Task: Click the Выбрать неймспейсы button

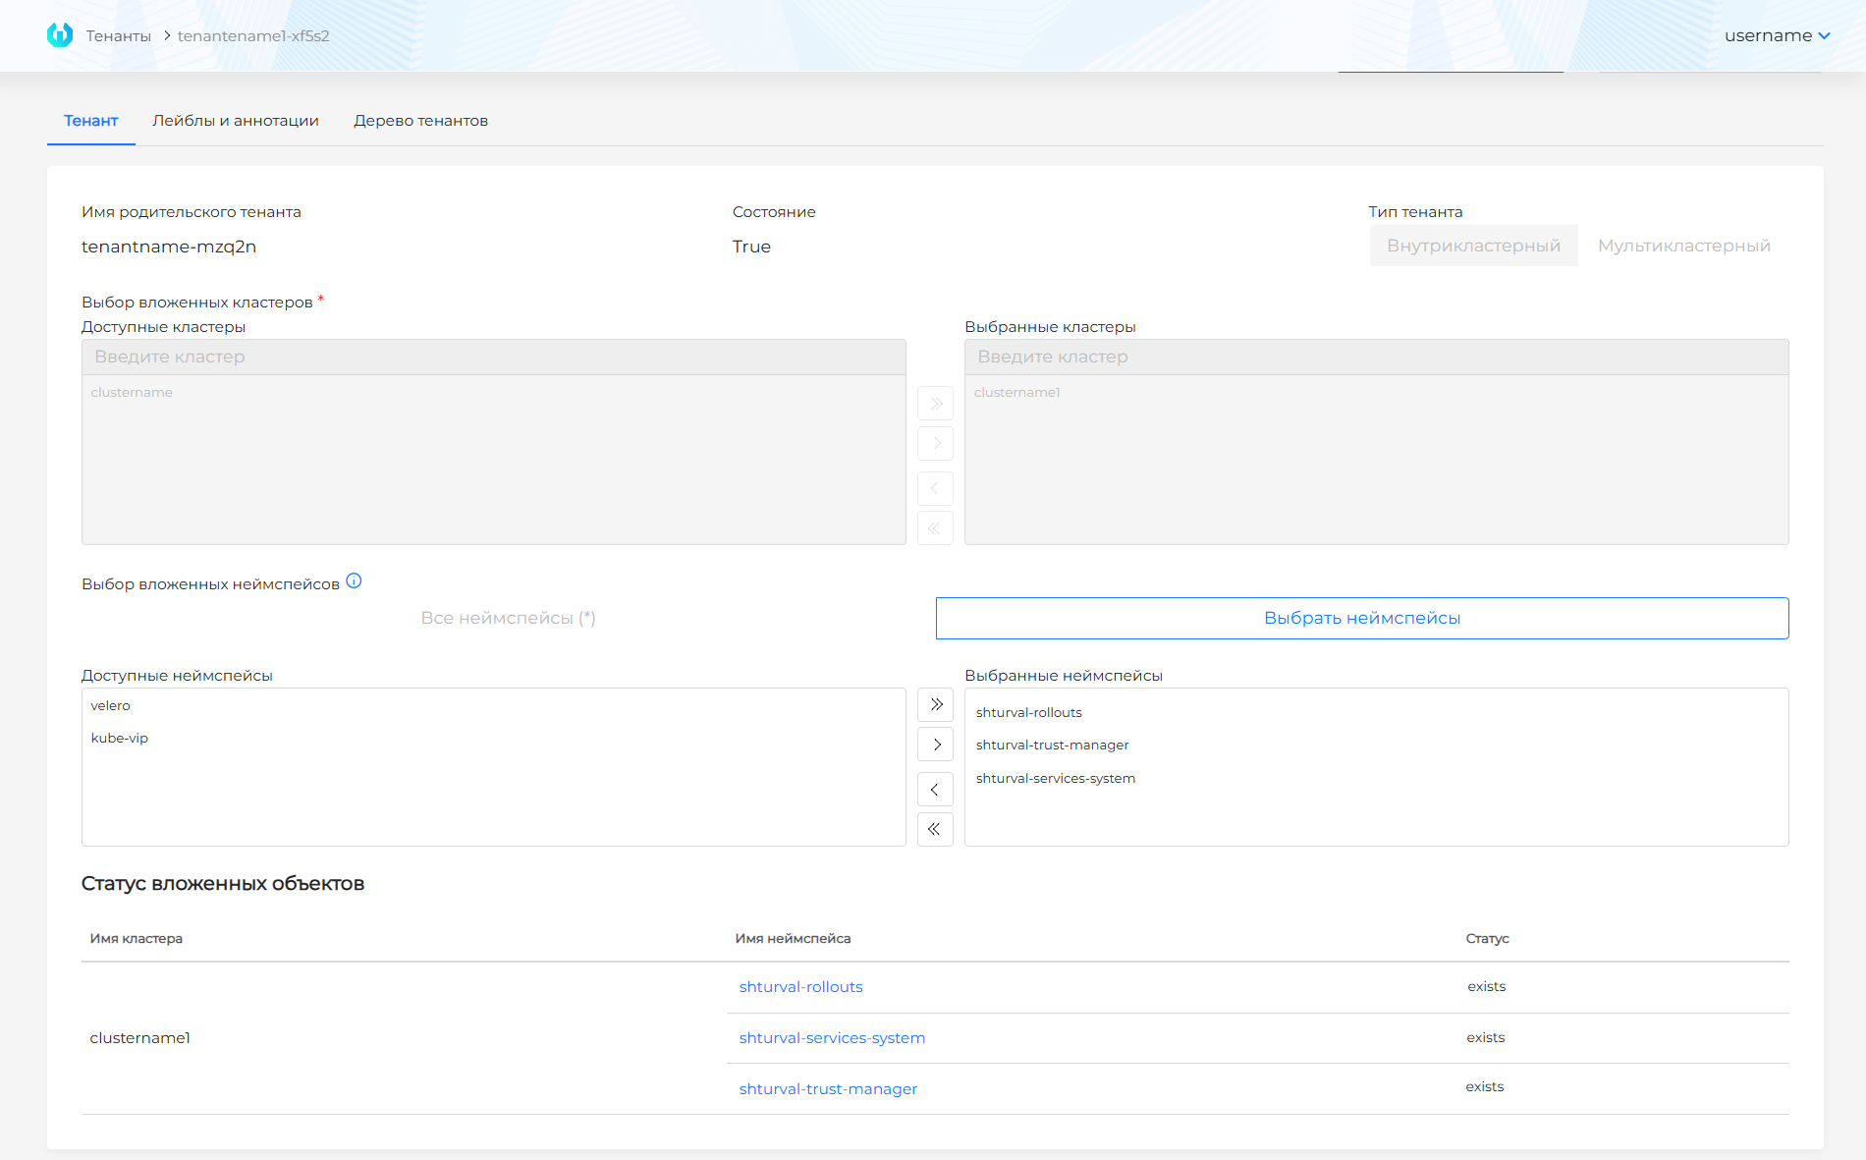Action: point(1361,618)
